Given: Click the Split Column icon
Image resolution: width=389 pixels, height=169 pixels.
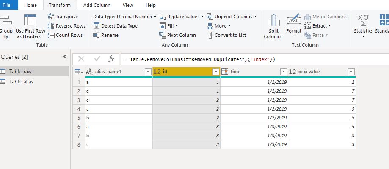Looking at the screenshot, I should point(273,20).
